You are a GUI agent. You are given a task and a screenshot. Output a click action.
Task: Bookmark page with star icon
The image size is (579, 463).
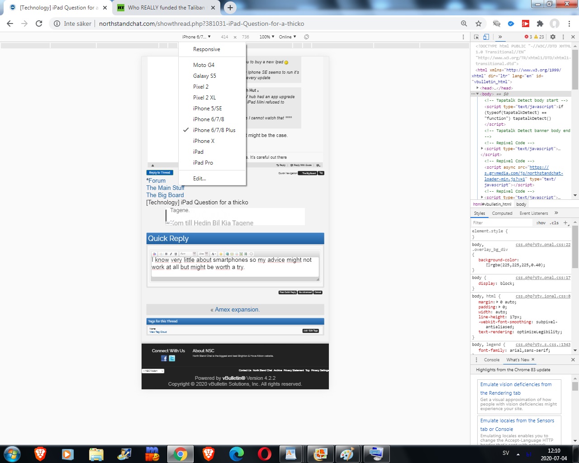click(x=479, y=24)
